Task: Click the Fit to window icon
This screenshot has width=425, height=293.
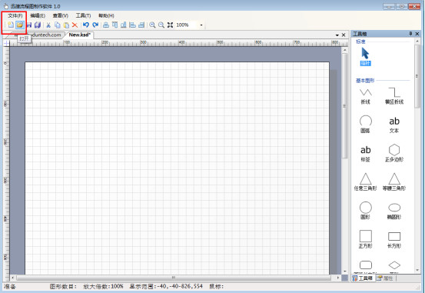Action: [170, 25]
